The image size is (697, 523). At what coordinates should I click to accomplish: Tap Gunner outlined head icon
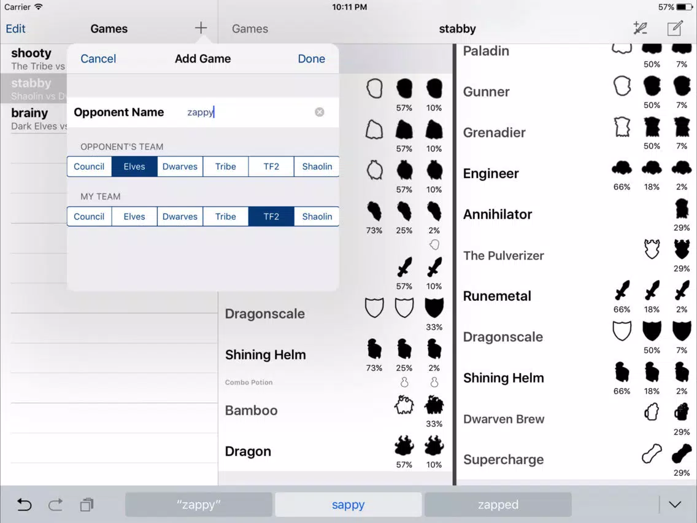[622, 86]
